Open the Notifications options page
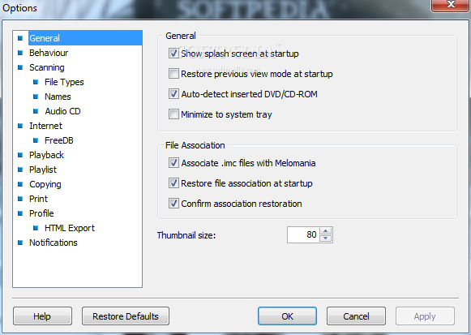 click(x=54, y=243)
